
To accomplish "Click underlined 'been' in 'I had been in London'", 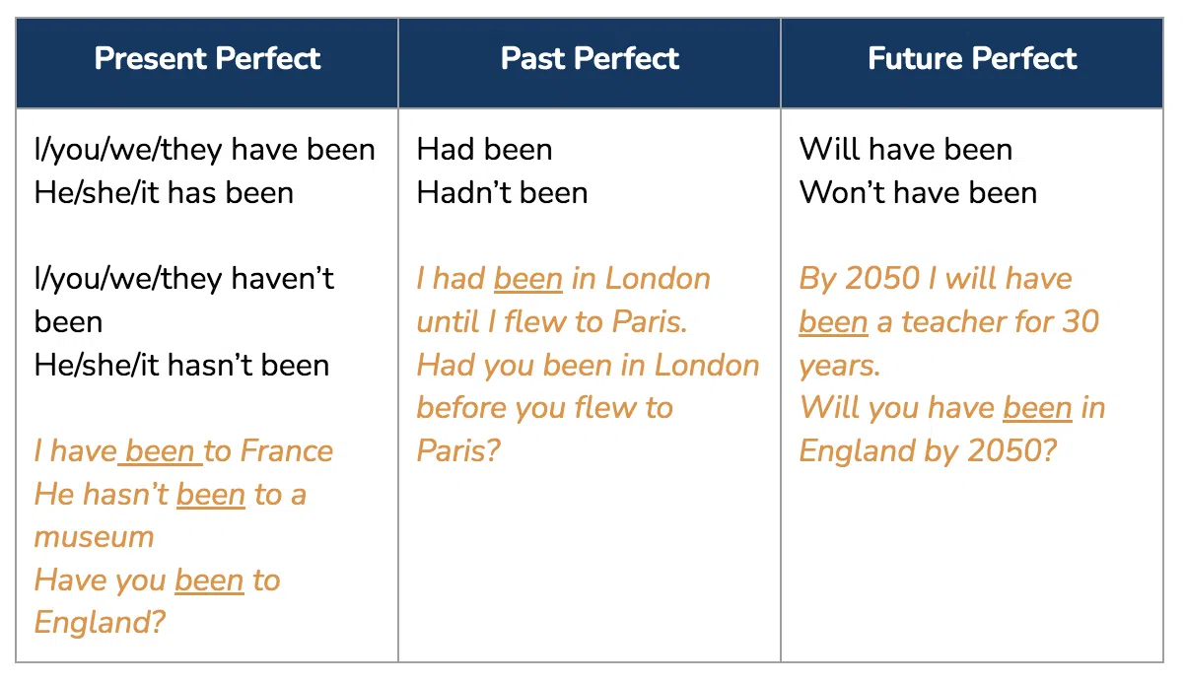I will 528,279.
